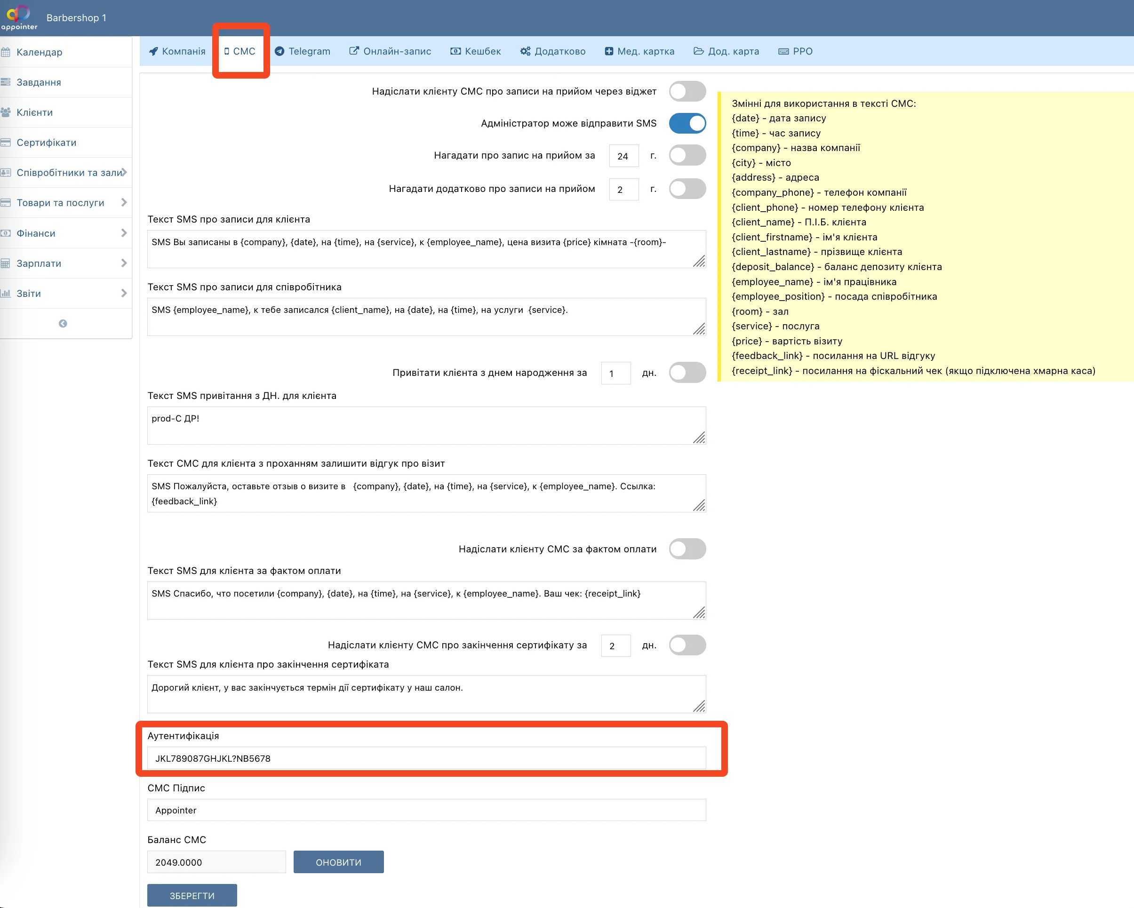The height and width of the screenshot is (908, 1134).
Task: Click the Співробітники та зали icon
Action: [x=6, y=173]
